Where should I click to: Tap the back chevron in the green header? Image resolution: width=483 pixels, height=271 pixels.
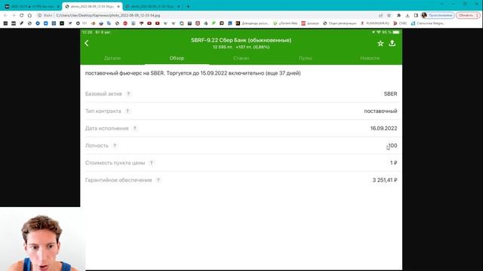[x=87, y=44]
